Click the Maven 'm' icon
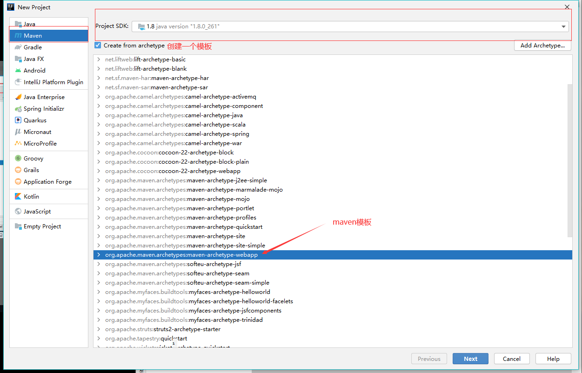Image resolution: width=582 pixels, height=373 pixels. point(18,36)
